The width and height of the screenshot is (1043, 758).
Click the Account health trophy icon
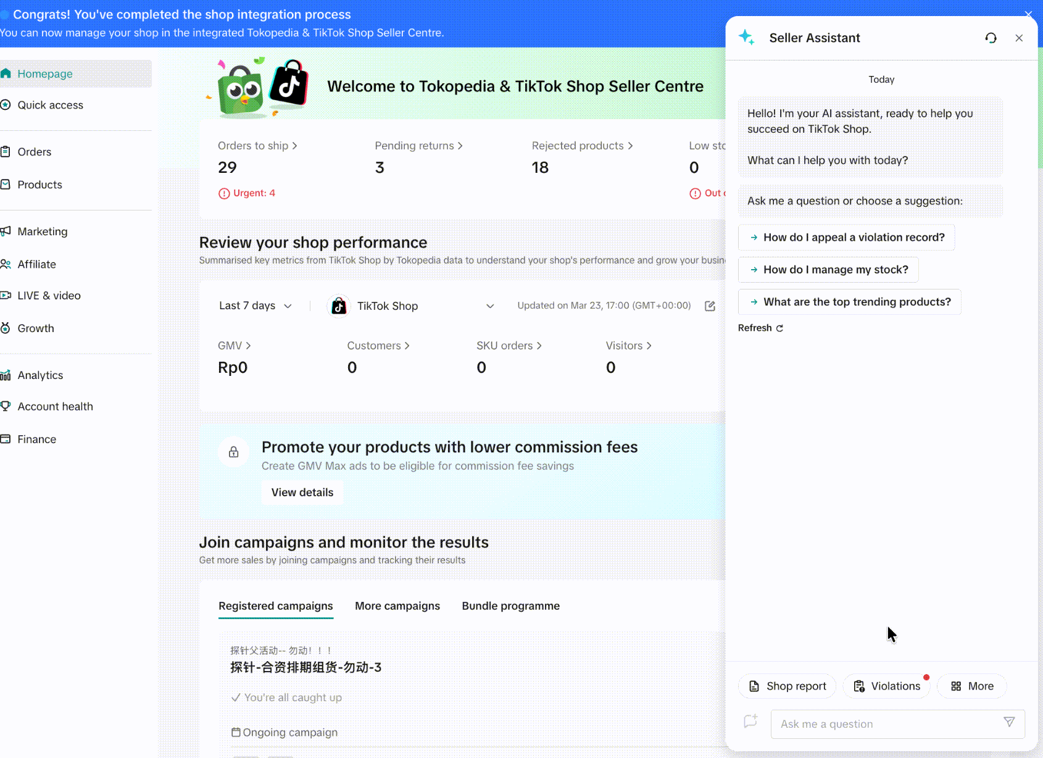pyautogui.click(x=6, y=406)
